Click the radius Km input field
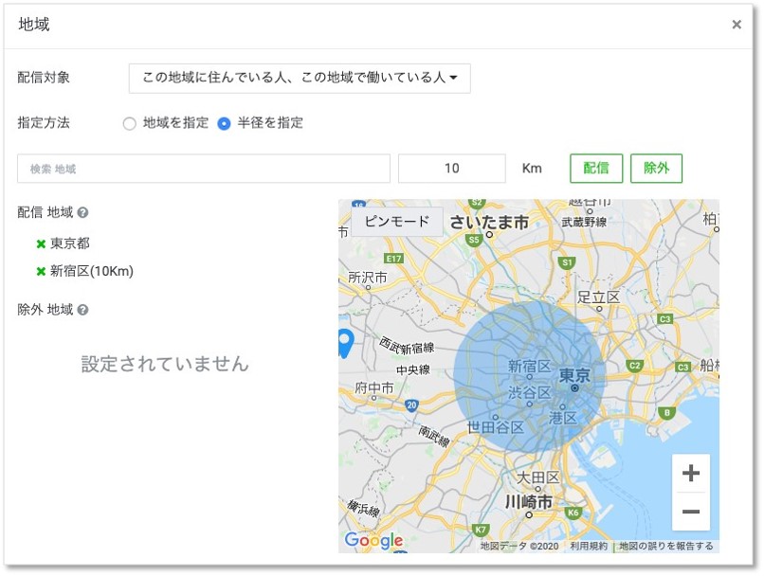 tap(451, 169)
